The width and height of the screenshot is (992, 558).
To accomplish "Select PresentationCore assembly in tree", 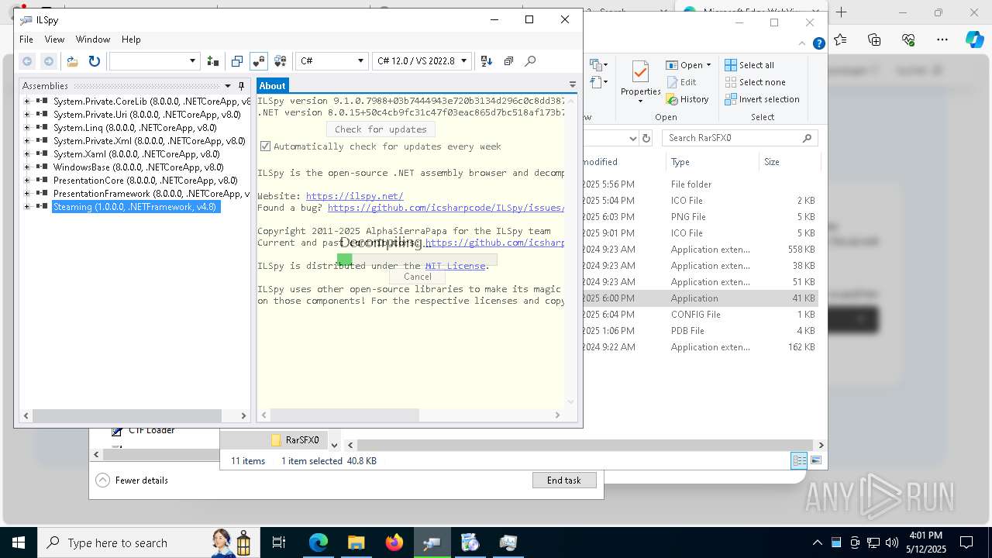I will coord(146,181).
